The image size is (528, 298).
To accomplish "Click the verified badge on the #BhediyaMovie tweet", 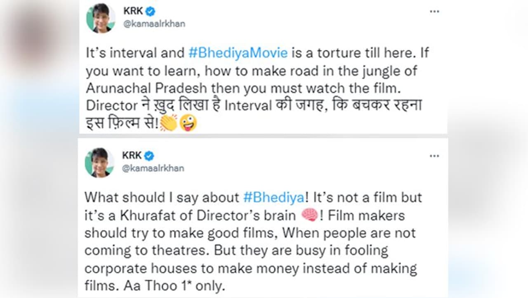I will click(x=150, y=11).
